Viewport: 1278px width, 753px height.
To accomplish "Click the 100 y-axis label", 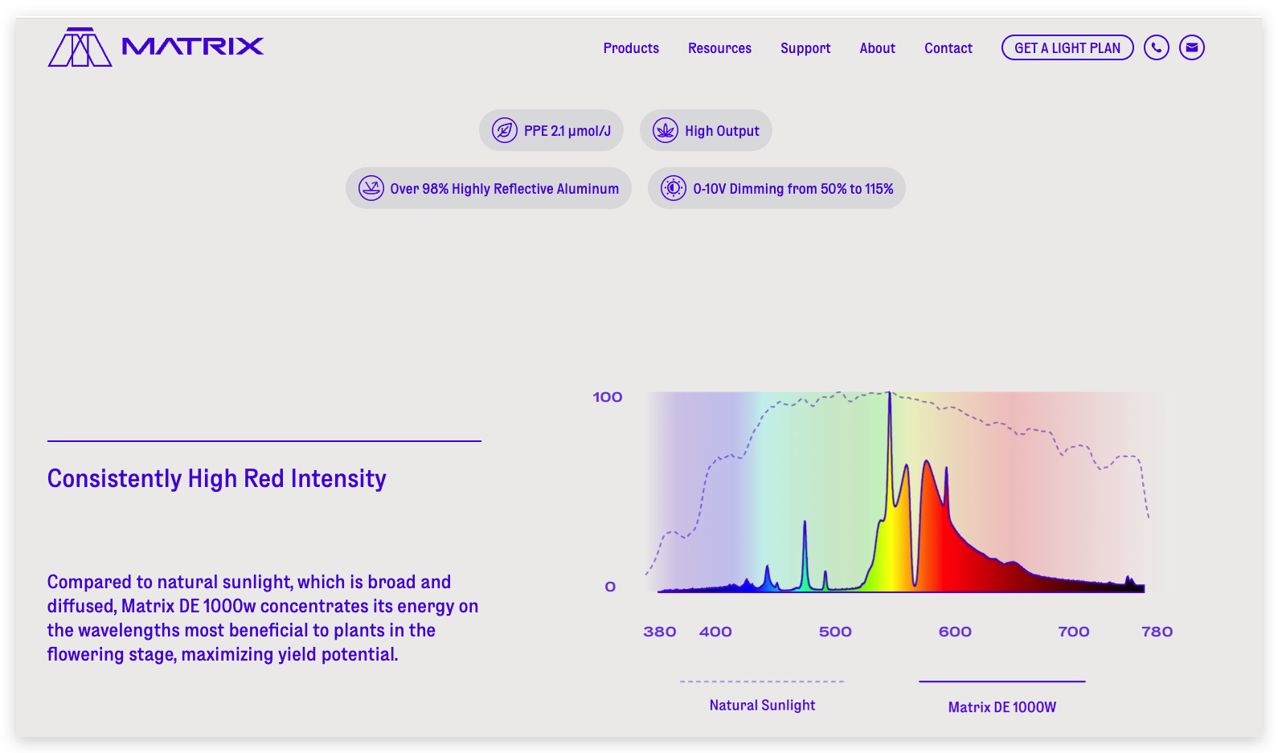I will pos(608,397).
